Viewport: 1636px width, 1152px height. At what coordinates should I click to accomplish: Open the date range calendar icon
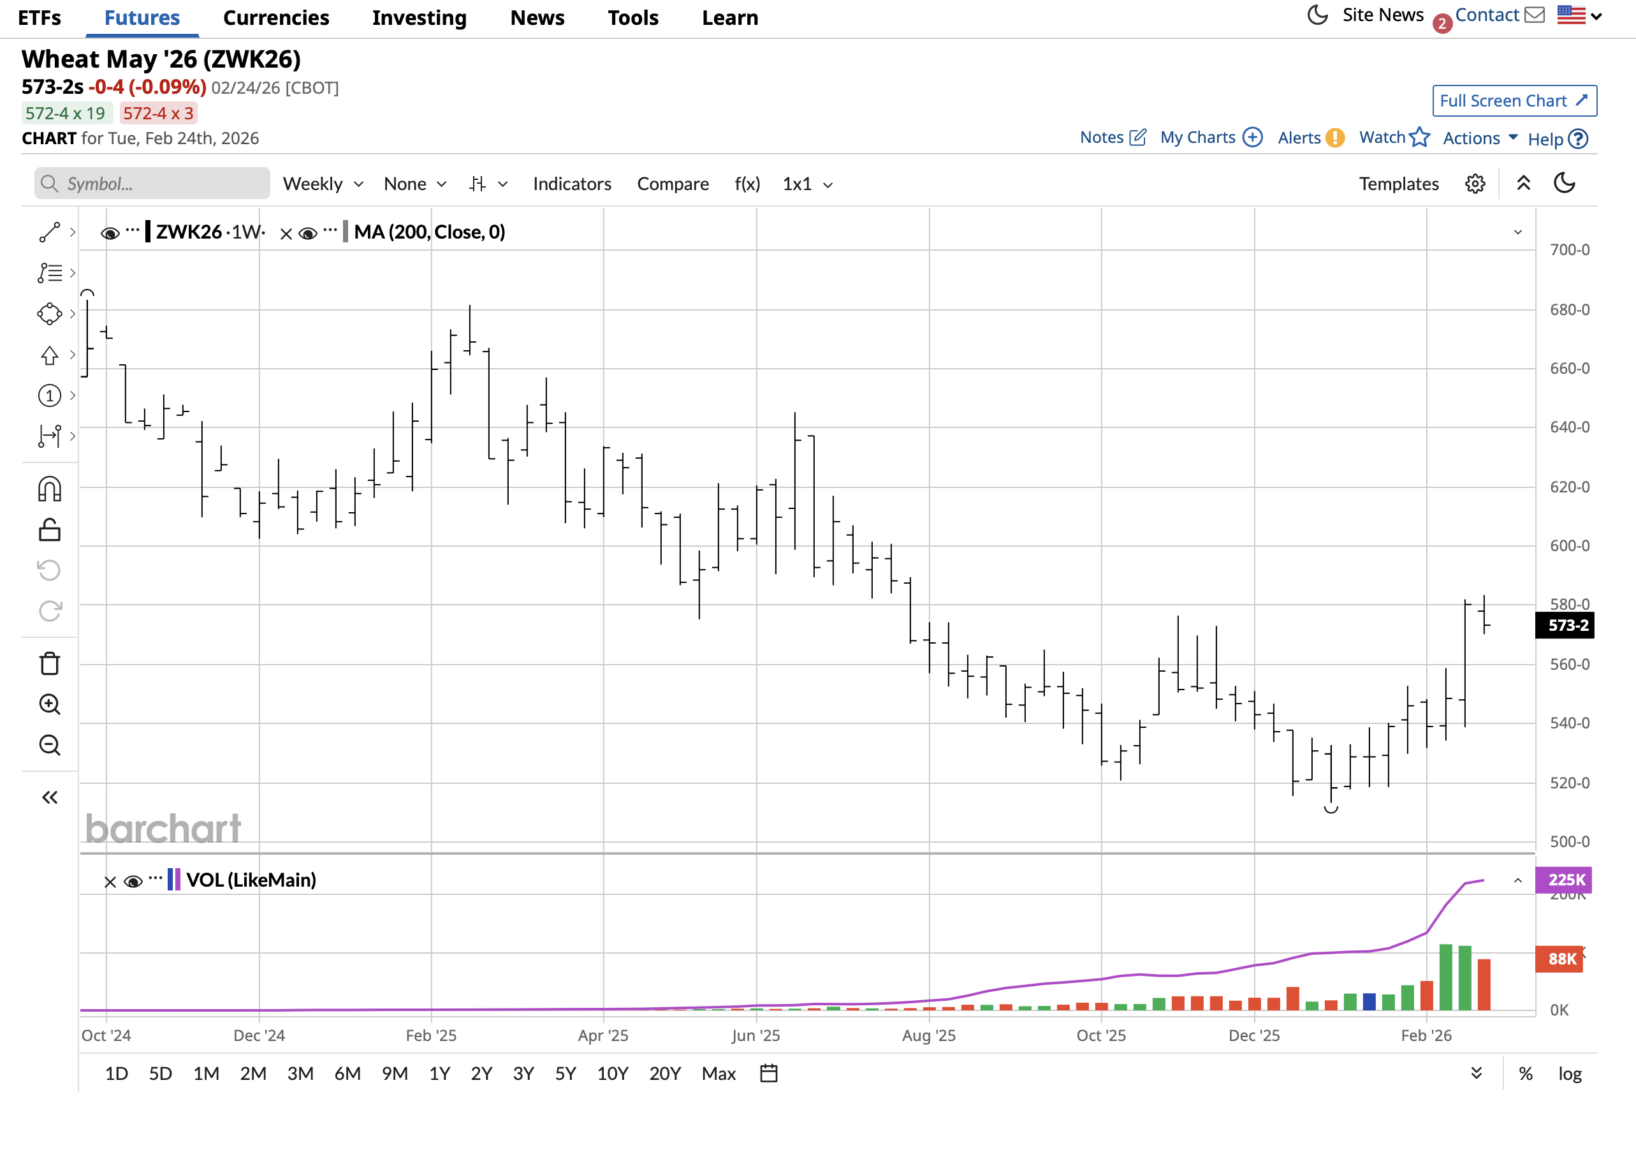point(768,1073)
